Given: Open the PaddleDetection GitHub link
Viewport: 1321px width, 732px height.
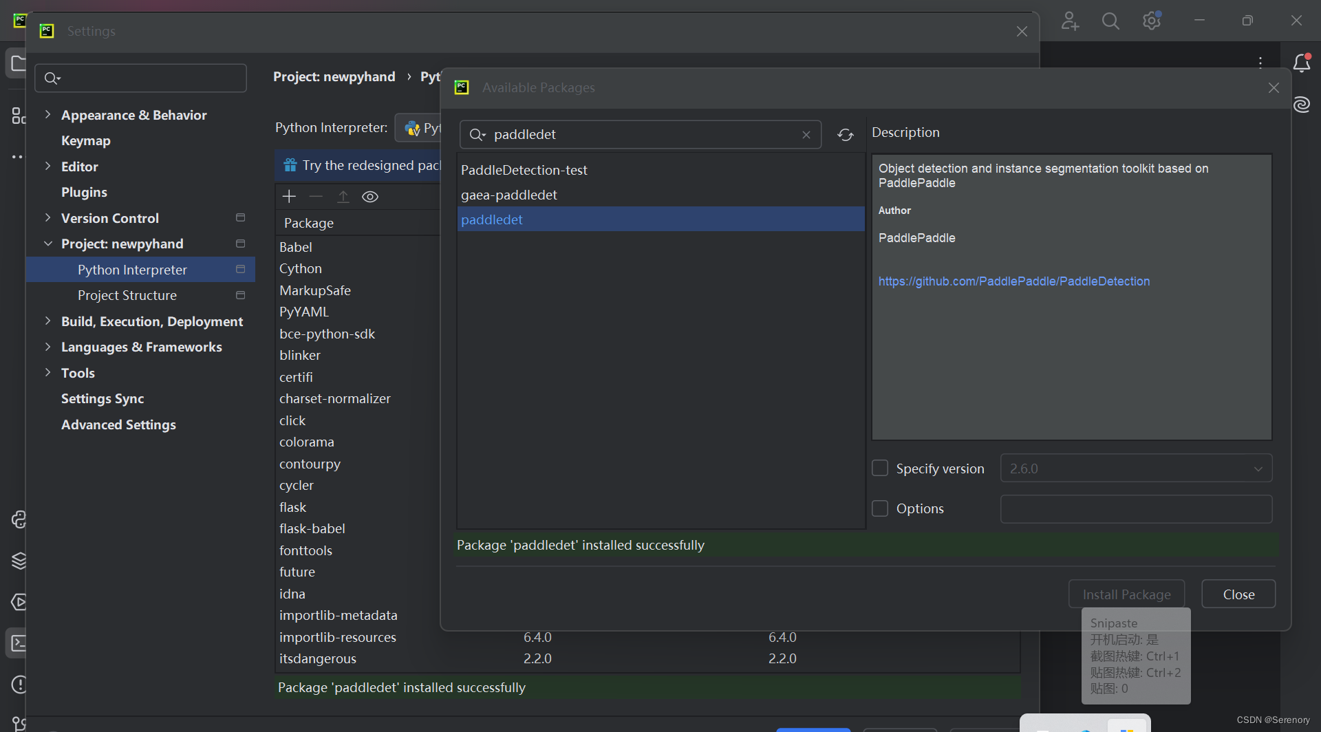Looking at the screenshot, I should [1014, 281].
